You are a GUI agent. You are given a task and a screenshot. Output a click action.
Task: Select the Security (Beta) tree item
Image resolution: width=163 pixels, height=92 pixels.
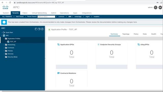coord(12,57)
